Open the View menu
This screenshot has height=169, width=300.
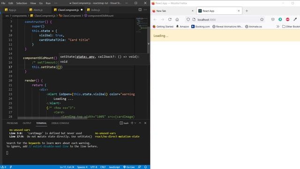tap(33, 3)
